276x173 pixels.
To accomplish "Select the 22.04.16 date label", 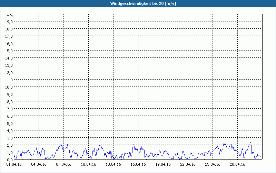I will (x=188, y=165).
